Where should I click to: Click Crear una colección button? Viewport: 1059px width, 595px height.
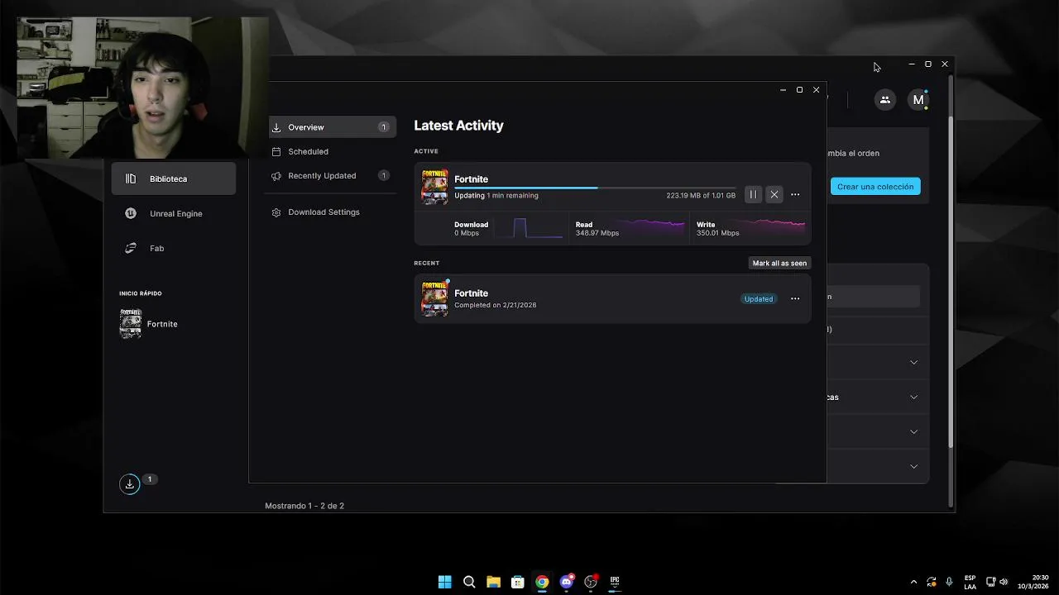(x=875, y=187)
